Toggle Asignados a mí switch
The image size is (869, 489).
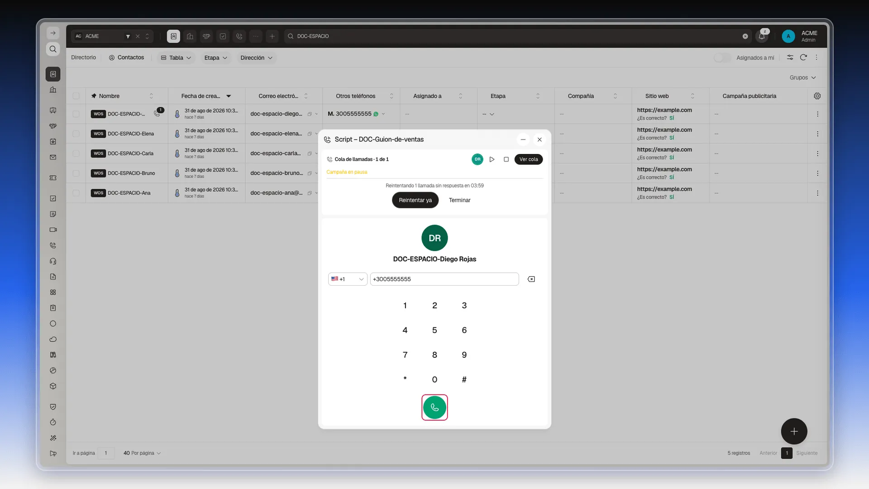click(x=722, y=58)
